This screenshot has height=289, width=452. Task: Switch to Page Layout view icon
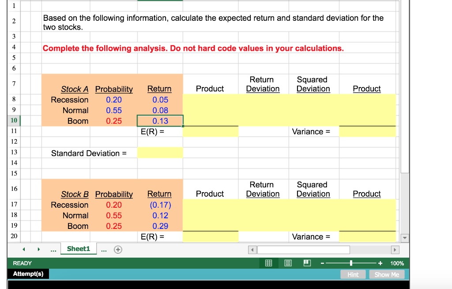(288, 263)
